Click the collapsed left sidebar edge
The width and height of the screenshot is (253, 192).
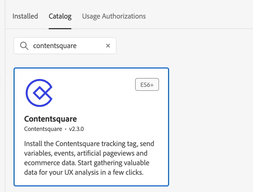tap(3, 96)
